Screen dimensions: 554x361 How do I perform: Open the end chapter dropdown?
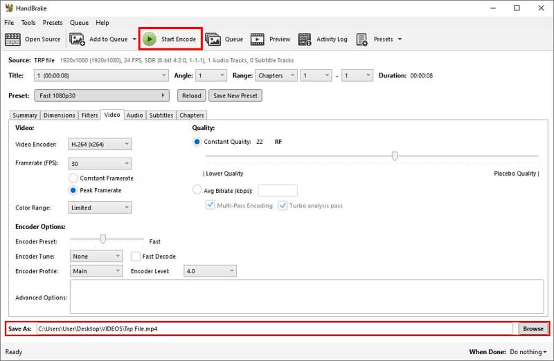click(x=357, y=75)
